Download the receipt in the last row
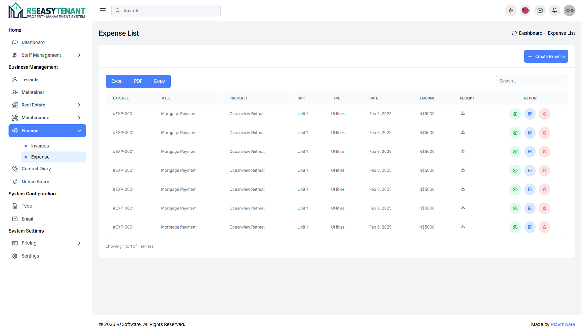This screenshot has width=587, height=334. pyautogui.click(x=462, y=227)
